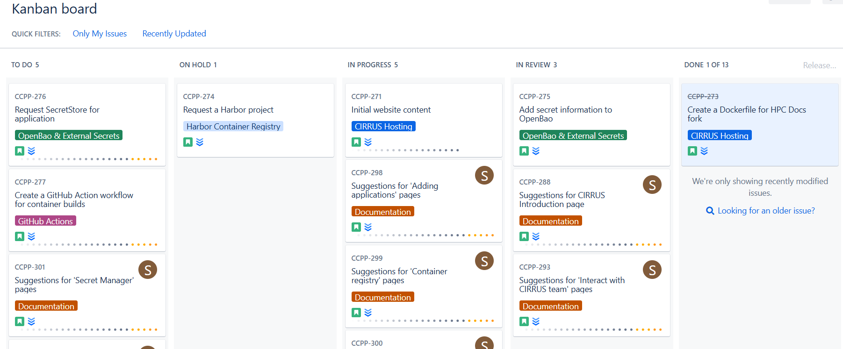843x349 pixels.
Task: Click the search icon beside older issue link
Action: click(x=710, y=211)
